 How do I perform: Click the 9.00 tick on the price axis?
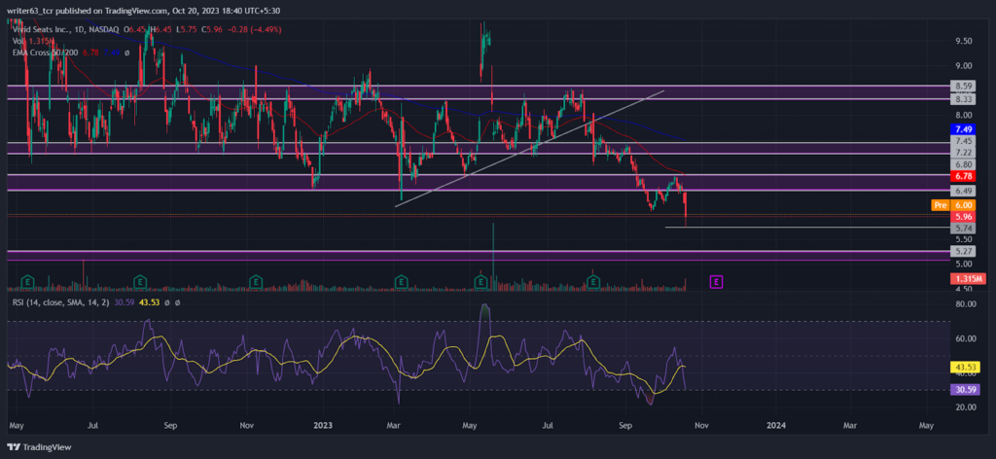click(964, 66)
